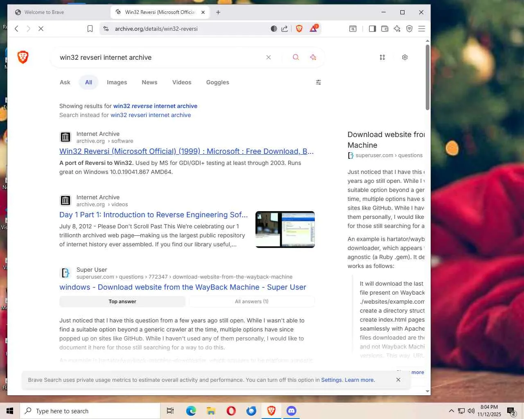Launch Opera from taskbar
The image size is (524, 419).
point(231,411)
